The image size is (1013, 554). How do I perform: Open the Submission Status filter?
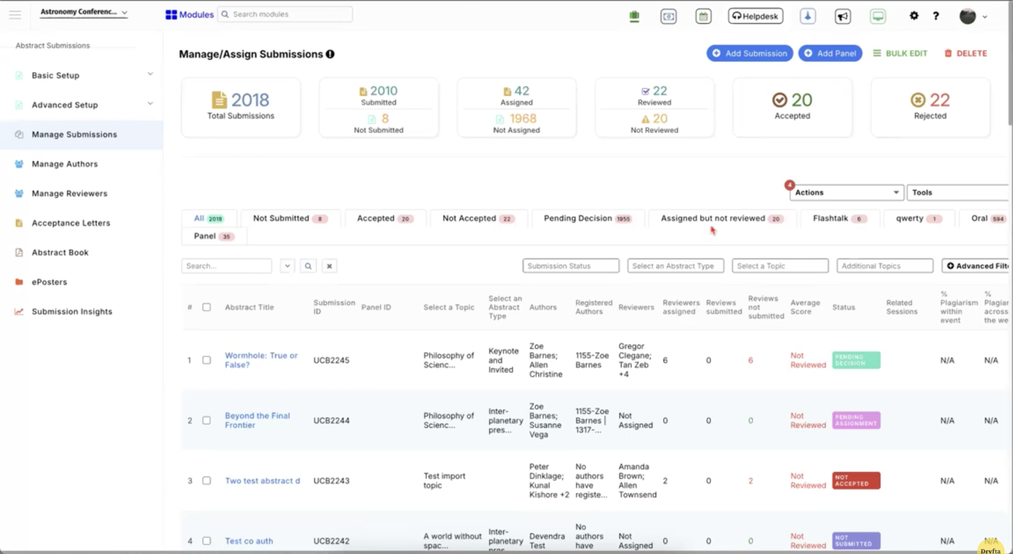[x=571, y=266]
